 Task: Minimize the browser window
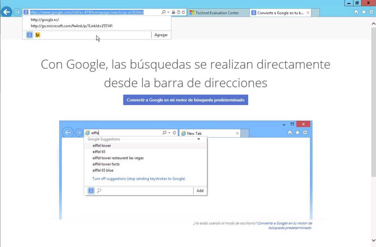pyautogui.click(x=349, y=3)
